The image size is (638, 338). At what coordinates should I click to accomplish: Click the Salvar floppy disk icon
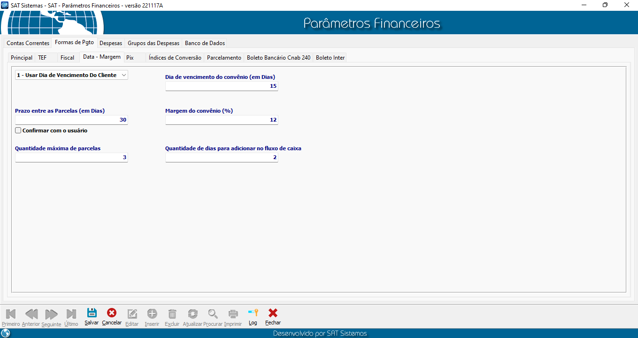click(92, 314)
